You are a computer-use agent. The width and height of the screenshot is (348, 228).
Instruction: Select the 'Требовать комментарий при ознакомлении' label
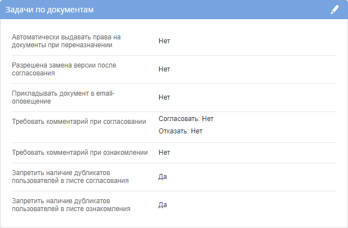80,152
